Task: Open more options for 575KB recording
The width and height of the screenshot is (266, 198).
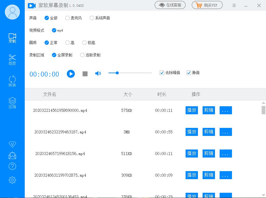Action: click(x=225, y=110)
